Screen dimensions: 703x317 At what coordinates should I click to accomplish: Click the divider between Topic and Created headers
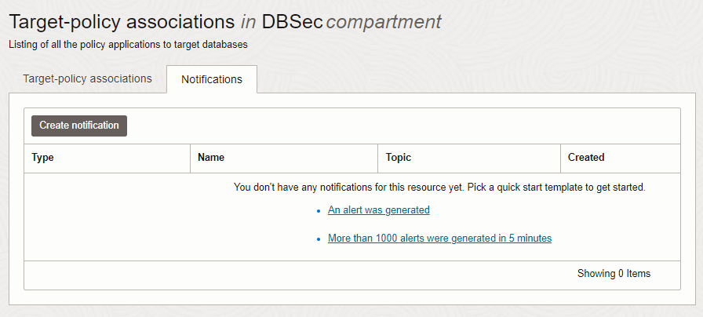pos(560,158)
